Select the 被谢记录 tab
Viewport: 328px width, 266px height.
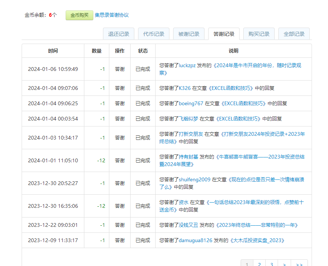(189, 34)
